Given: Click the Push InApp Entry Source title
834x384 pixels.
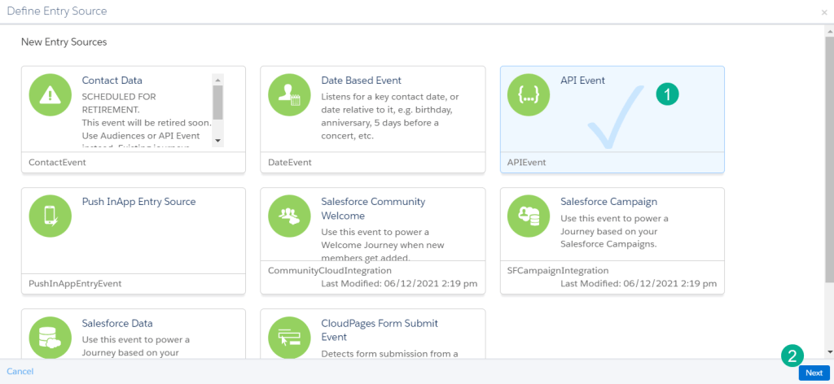Looking at the screenshot, I should pos(138,202).
